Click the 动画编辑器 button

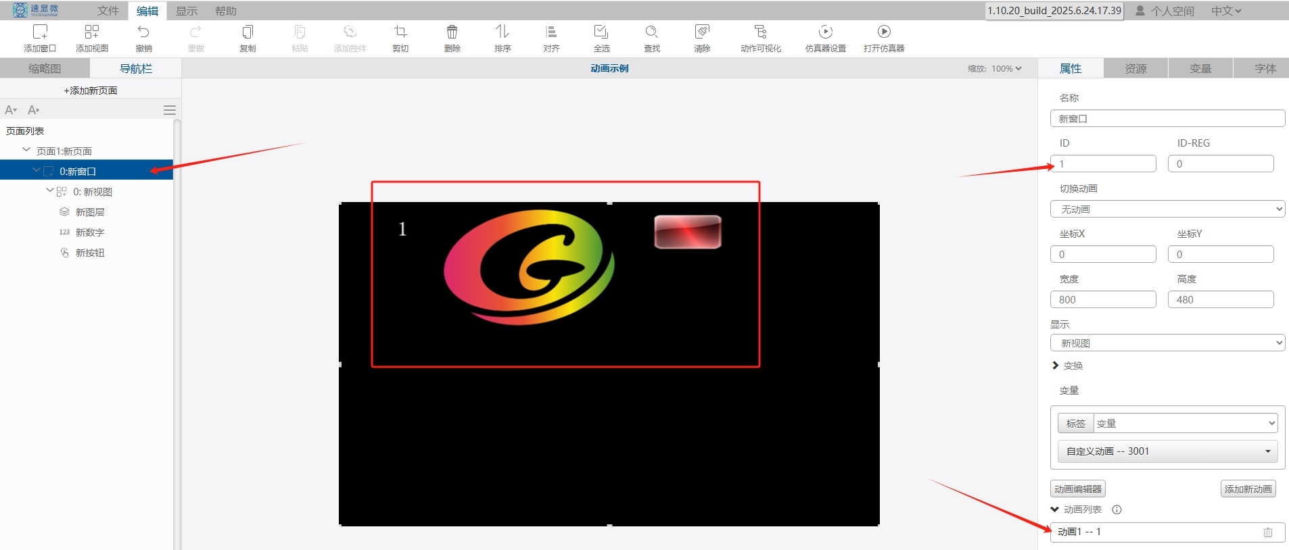pos(1078,489)
